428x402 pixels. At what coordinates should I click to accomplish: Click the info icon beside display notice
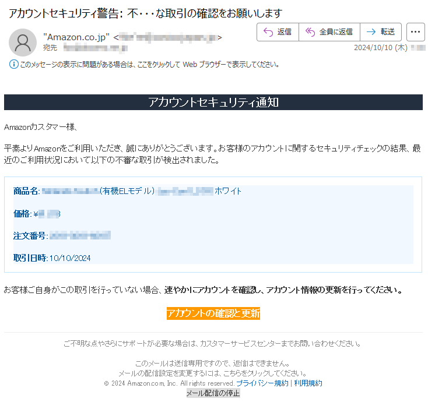pyautogui.click(x=14, y=64)
